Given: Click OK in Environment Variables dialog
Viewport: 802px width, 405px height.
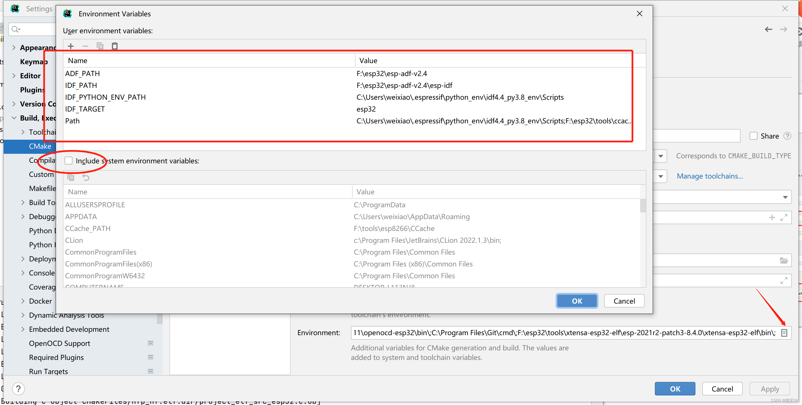Looking at the screenshot, I should click(576, 301).
